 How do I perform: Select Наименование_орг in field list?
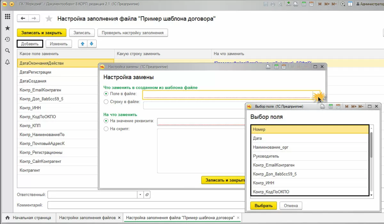tap(310, 147)
